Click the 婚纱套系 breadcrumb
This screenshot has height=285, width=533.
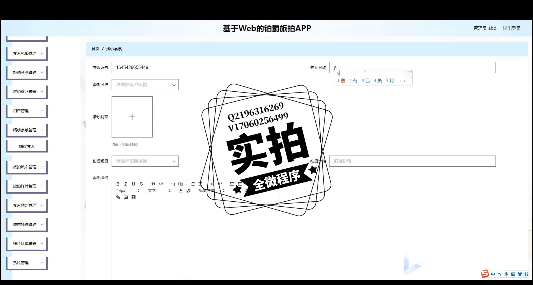114,49
